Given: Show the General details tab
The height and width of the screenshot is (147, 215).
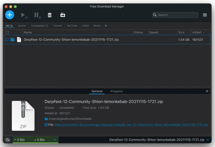Looking at the screenshot, I should coord(97,91).
